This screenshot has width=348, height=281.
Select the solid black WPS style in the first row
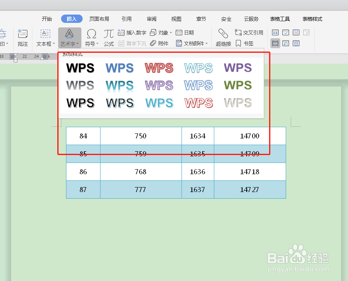pos(80,68)
